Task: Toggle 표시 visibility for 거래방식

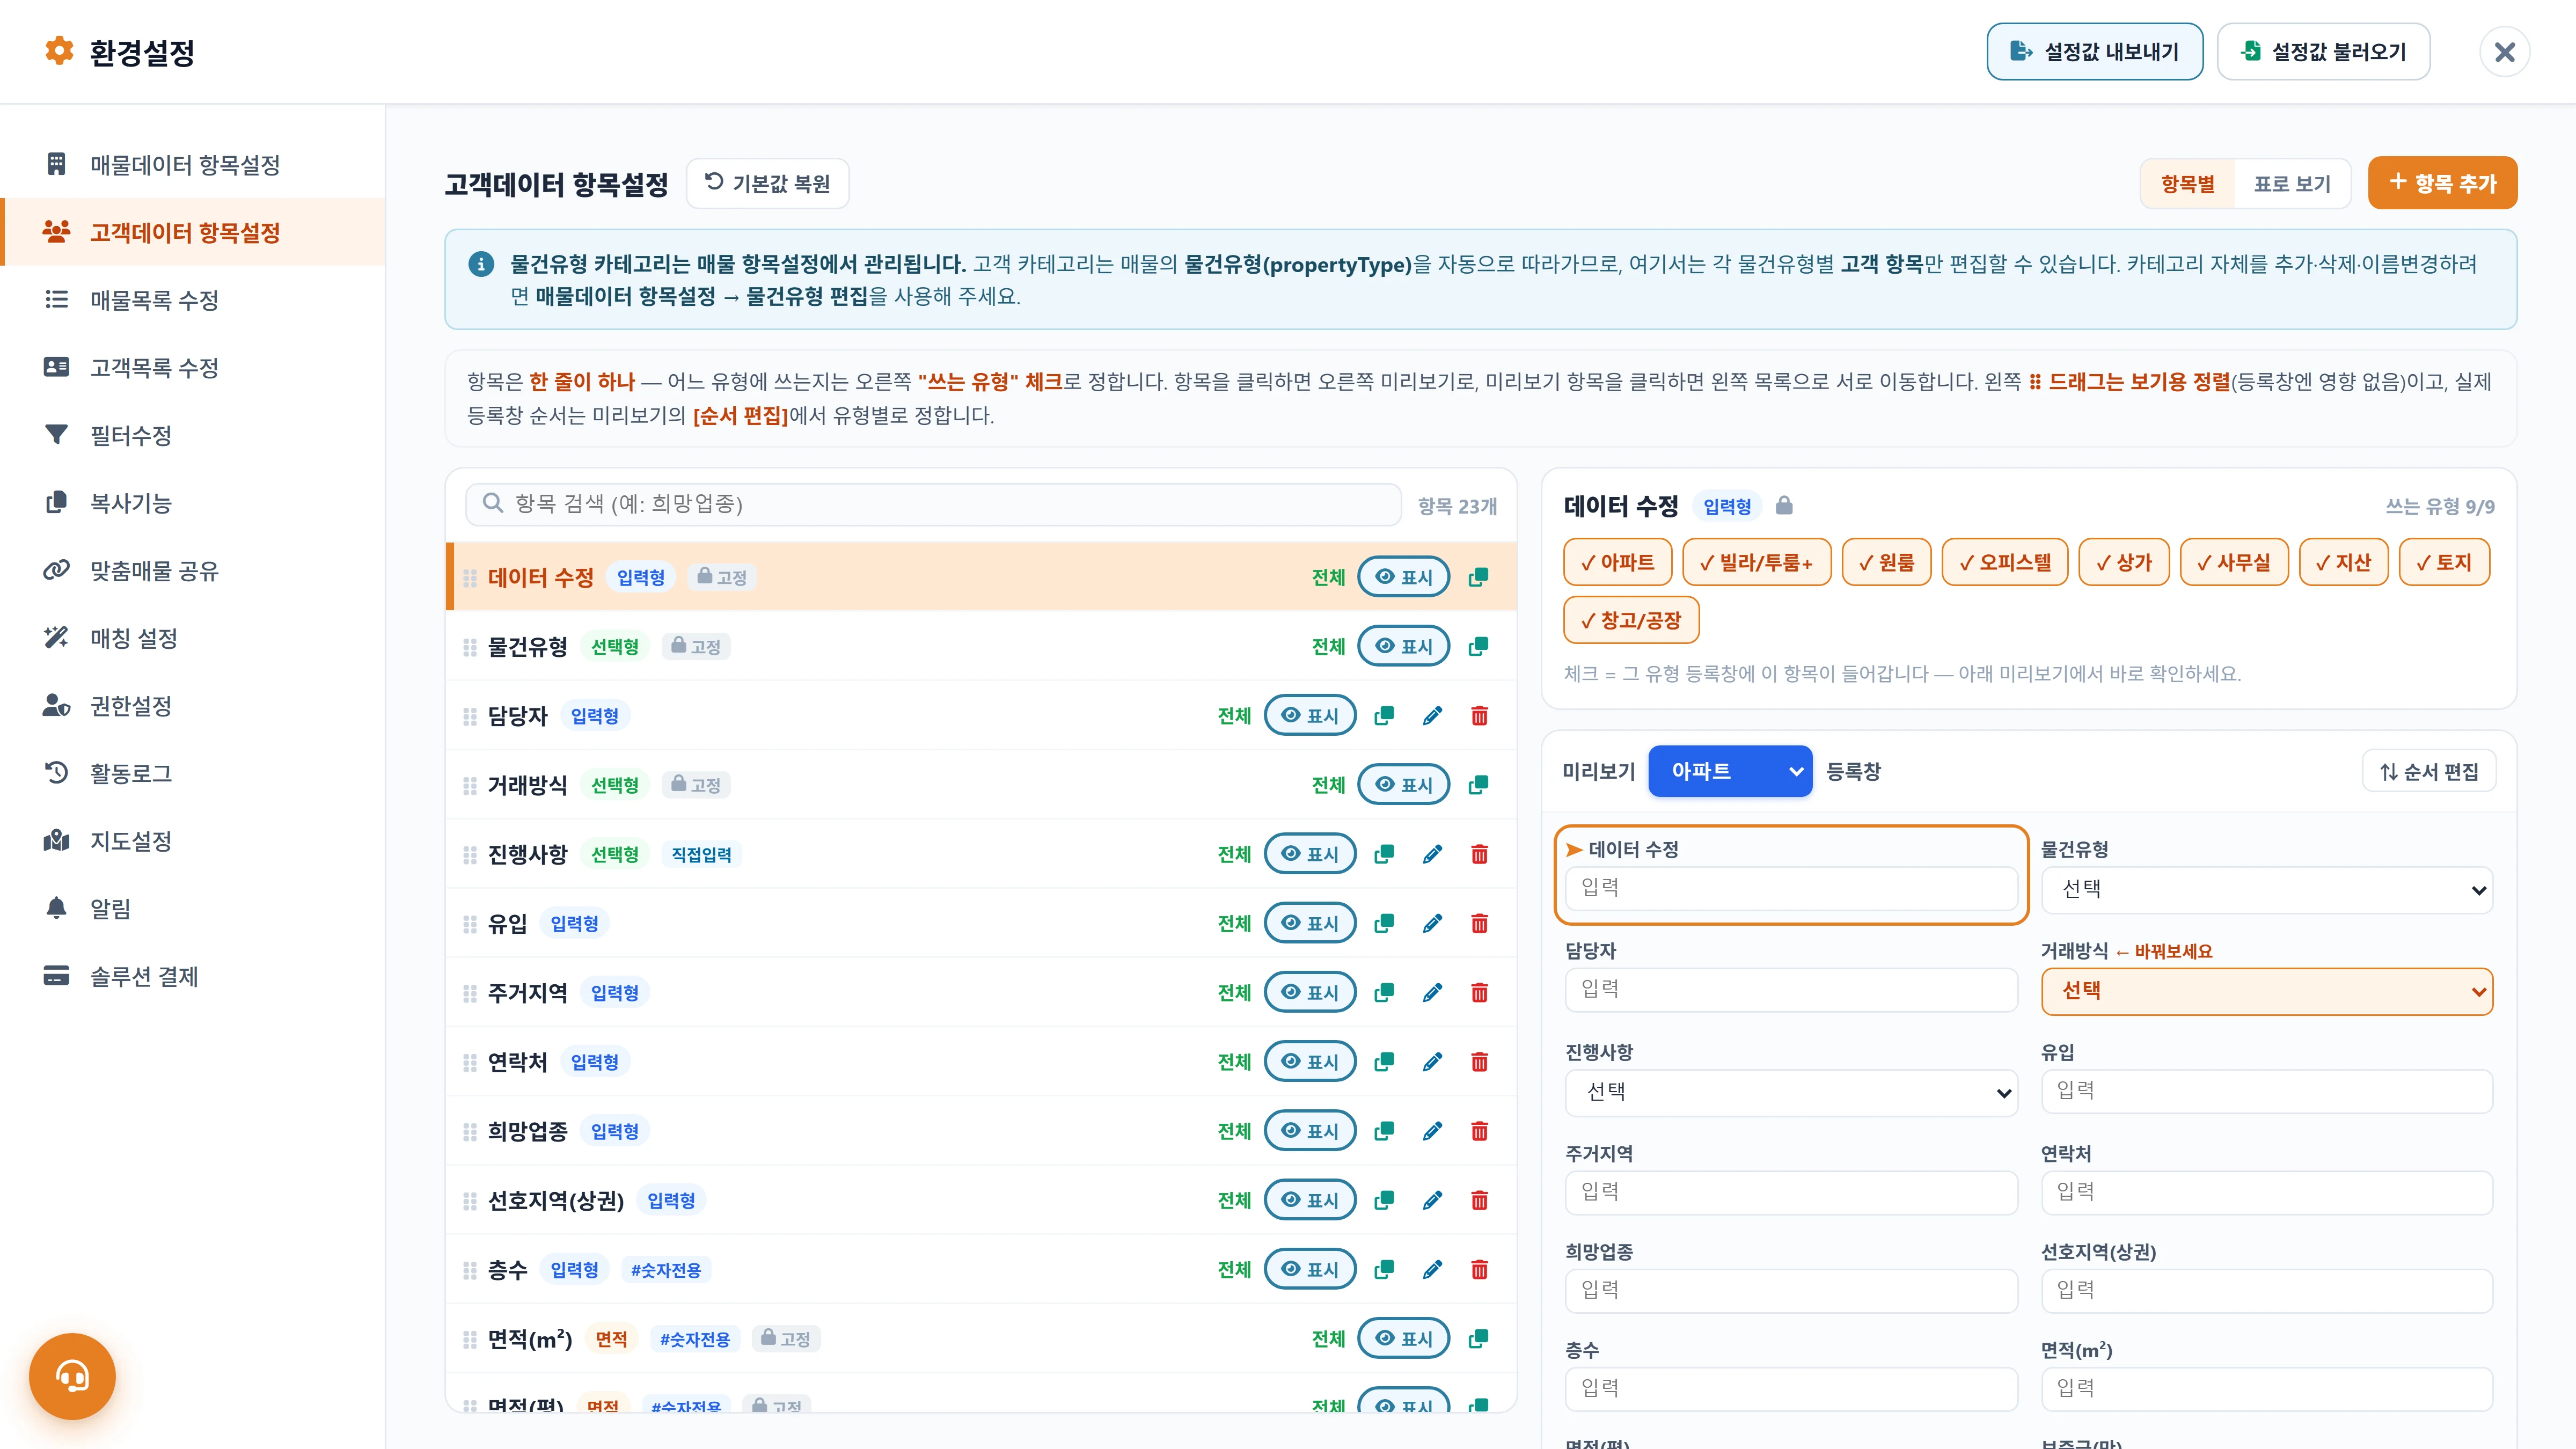Action: [1404, 785]
